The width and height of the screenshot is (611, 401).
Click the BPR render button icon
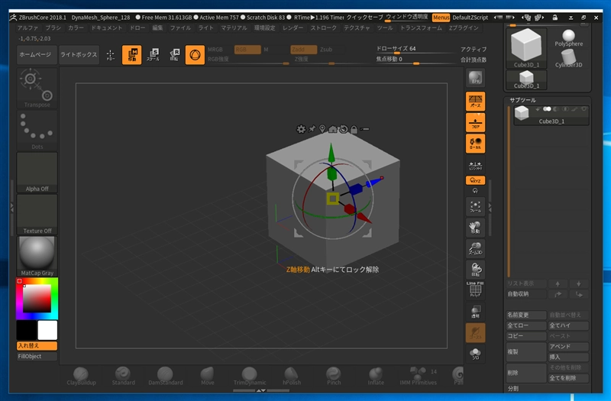pyautogui.click(x=475, y=78)
